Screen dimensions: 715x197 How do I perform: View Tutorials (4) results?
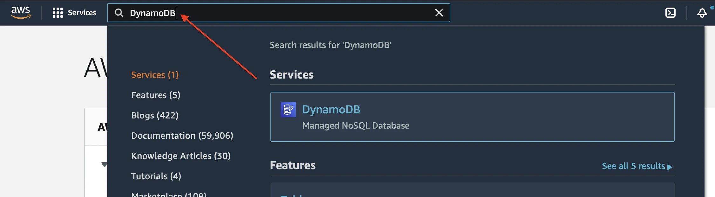coord(156,176)
